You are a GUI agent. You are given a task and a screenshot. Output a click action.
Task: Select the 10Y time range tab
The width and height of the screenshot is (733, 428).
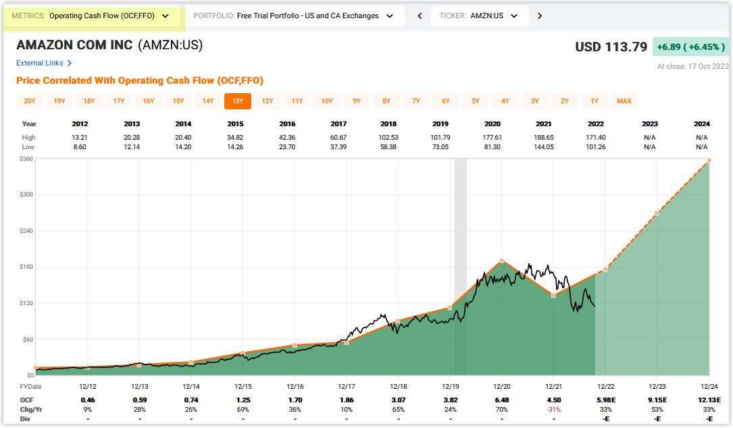pyautogui.click(x=327, y=101)
